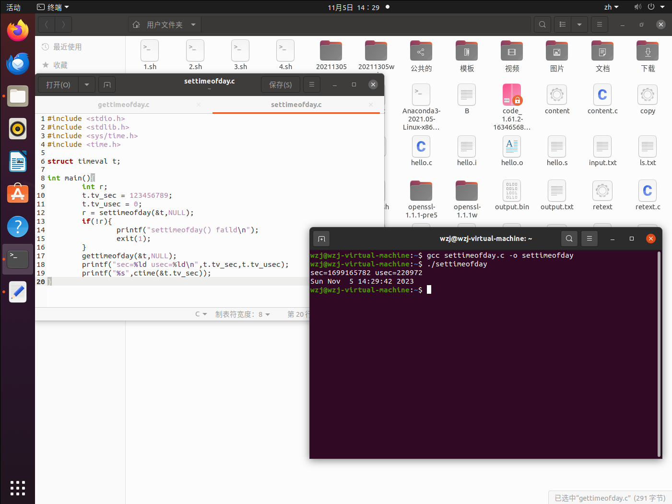Expand the home folder path dropdown
This screenshot has width=672, height=504.
click(x=193, y=24)
